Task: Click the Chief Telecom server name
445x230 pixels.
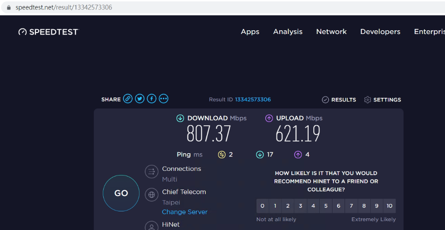Action: coord(184,192)
